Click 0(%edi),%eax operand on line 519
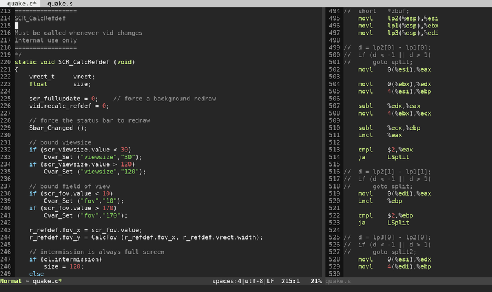Viewport: 492px width, 292px height. 409,193
